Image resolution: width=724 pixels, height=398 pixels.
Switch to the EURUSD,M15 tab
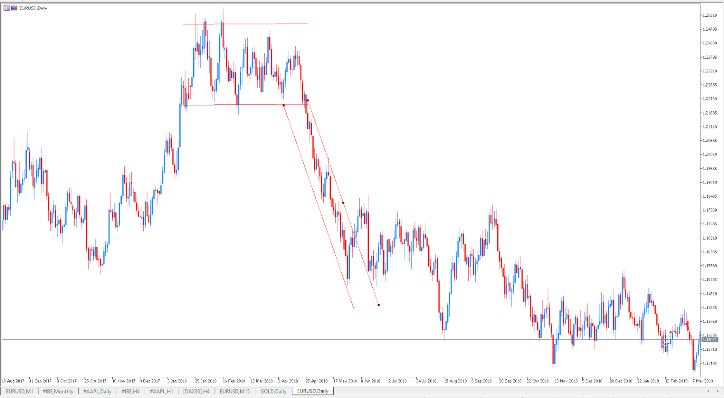point(235,391)
